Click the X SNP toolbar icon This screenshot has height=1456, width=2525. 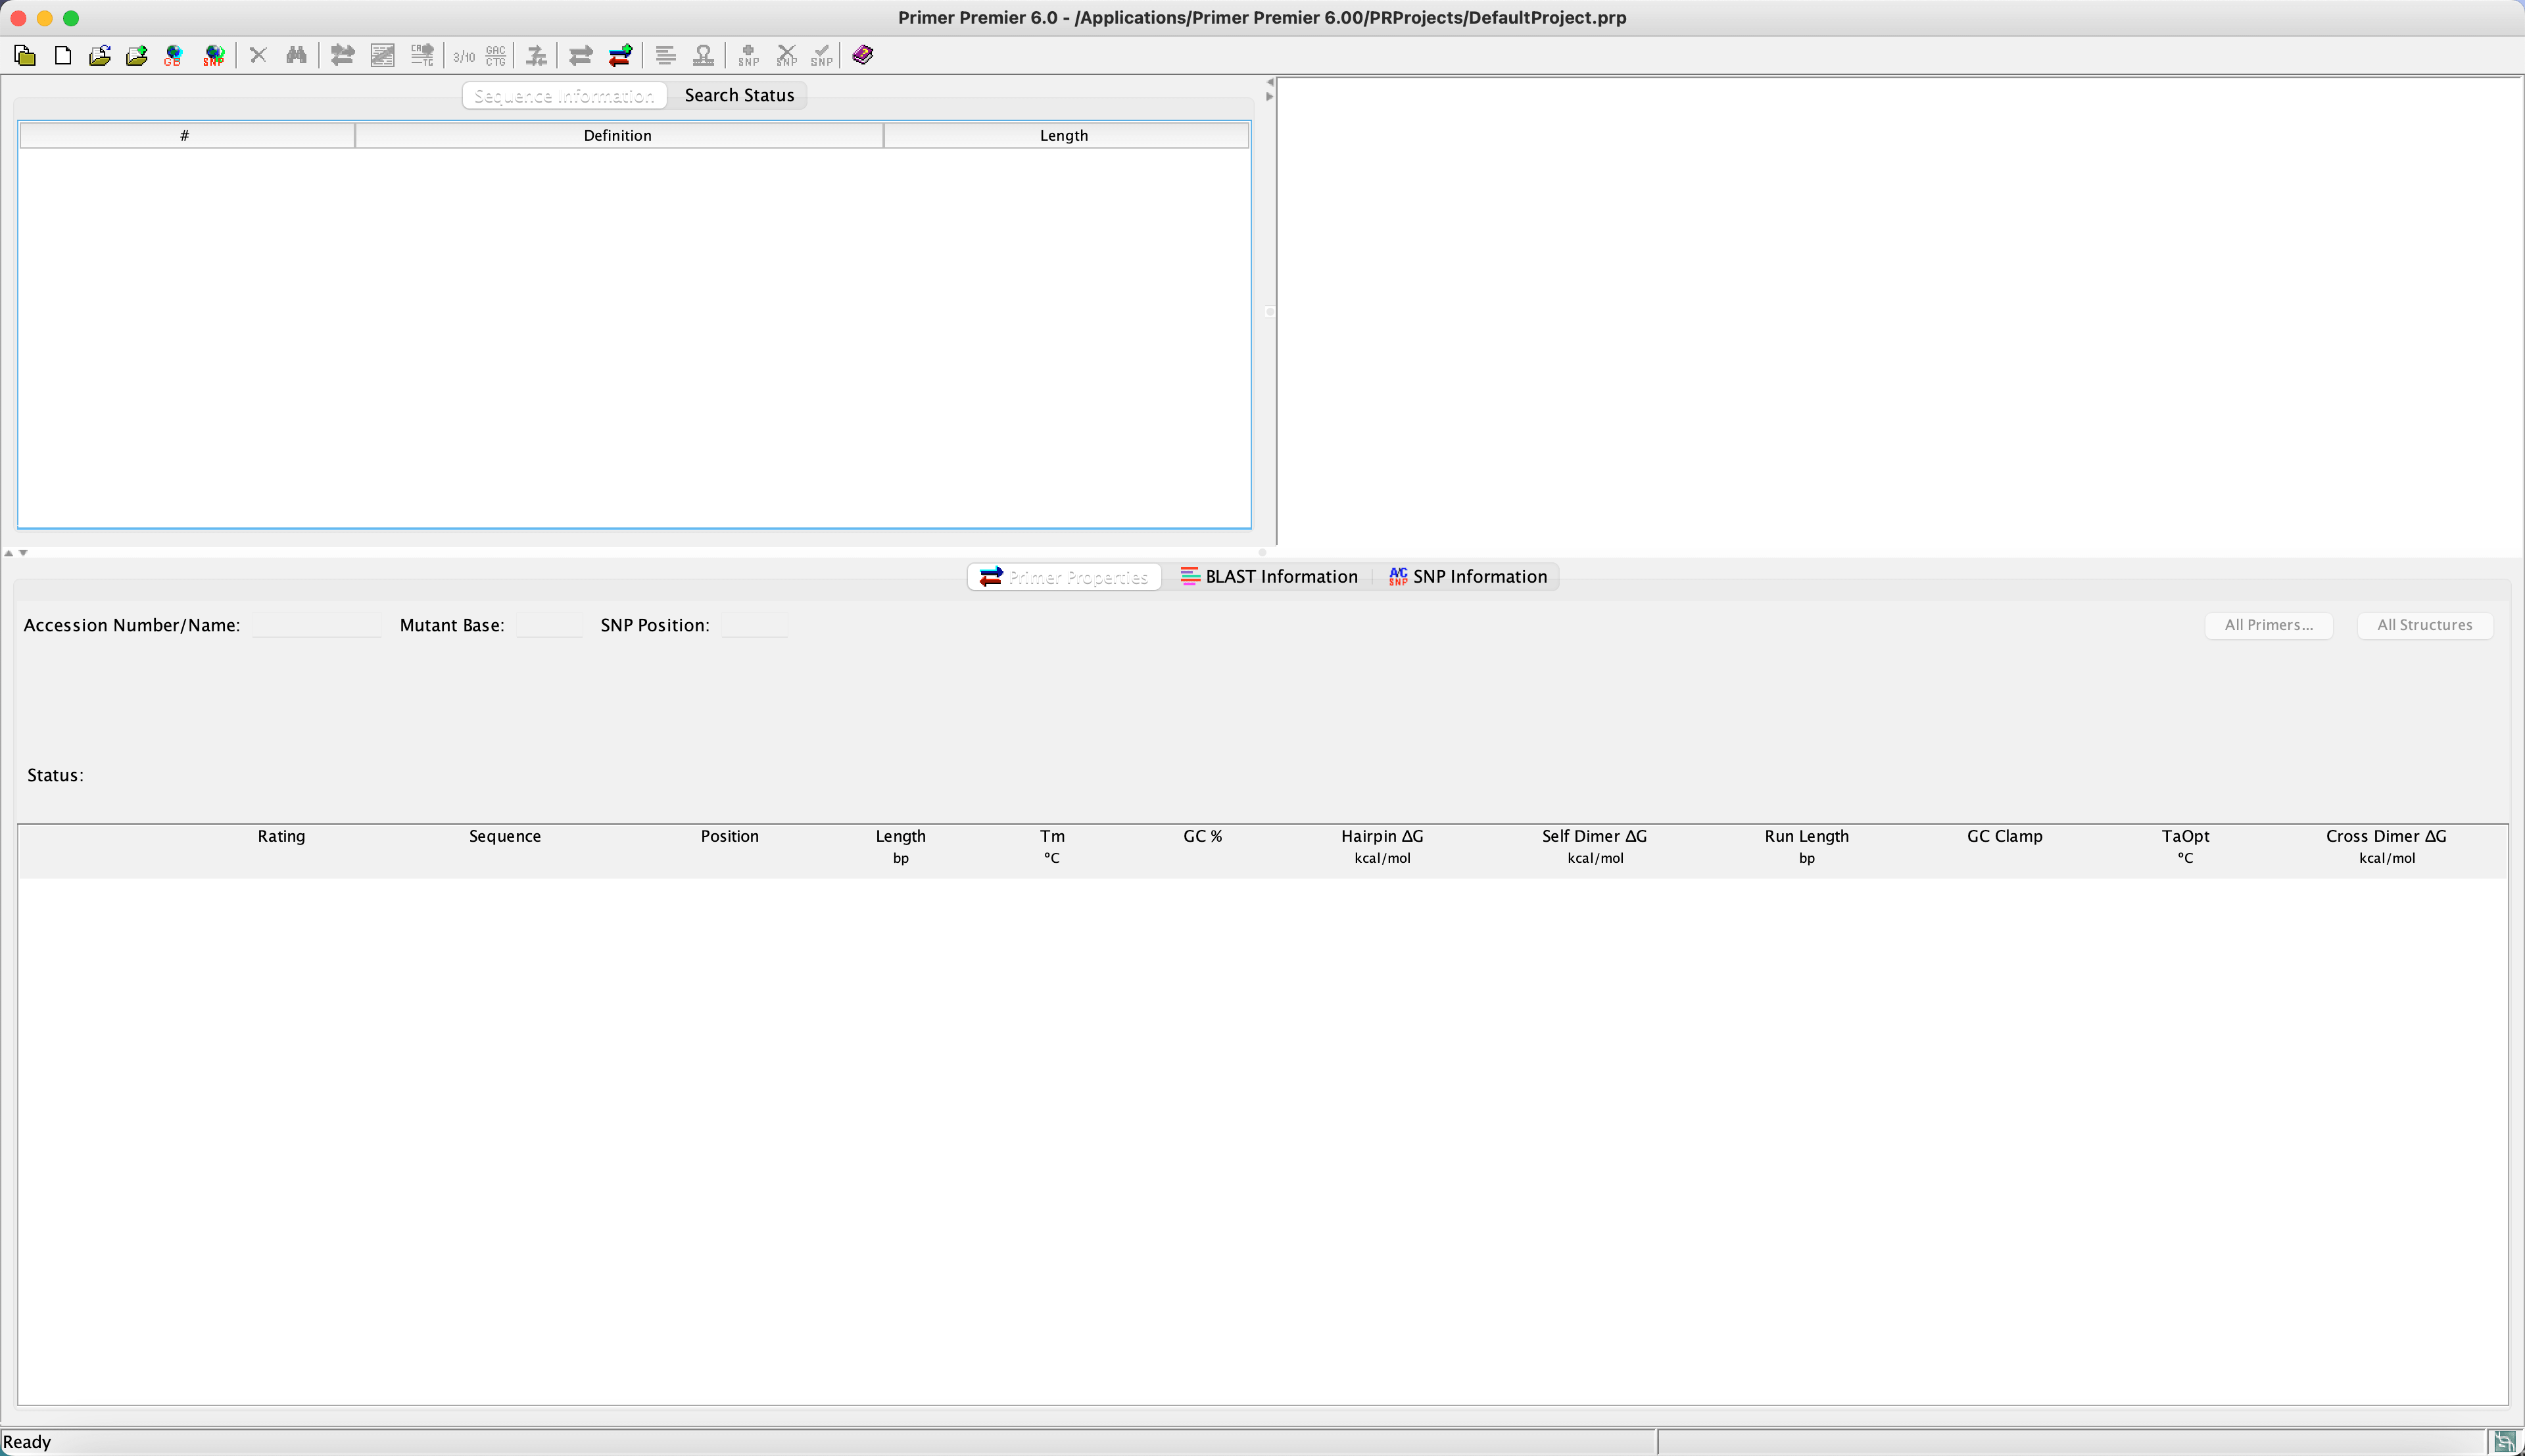(786, 55)
